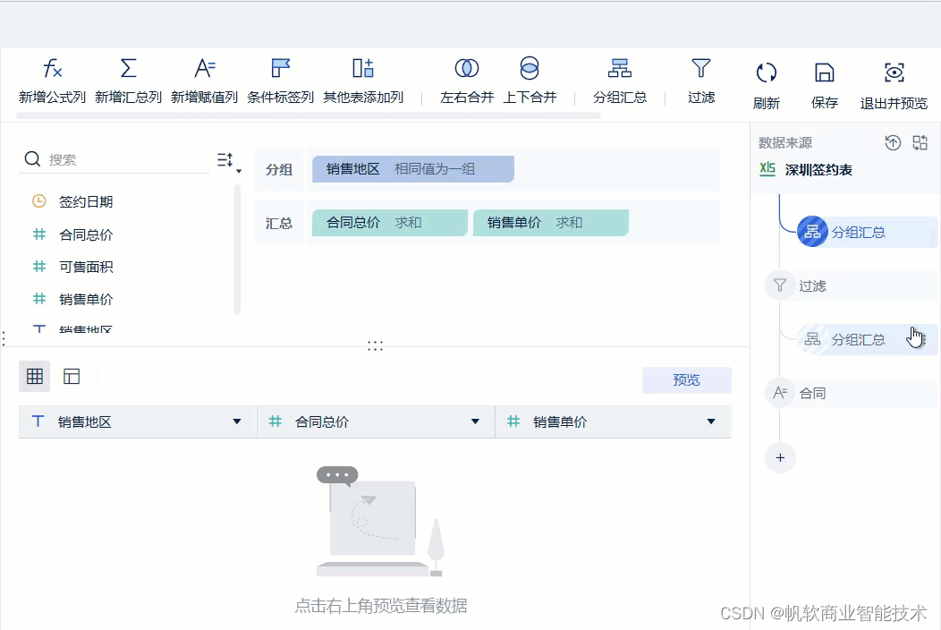Expand the 合同总价 column dropdown
This screenshot has width=941, height=630.
point(474,421)
